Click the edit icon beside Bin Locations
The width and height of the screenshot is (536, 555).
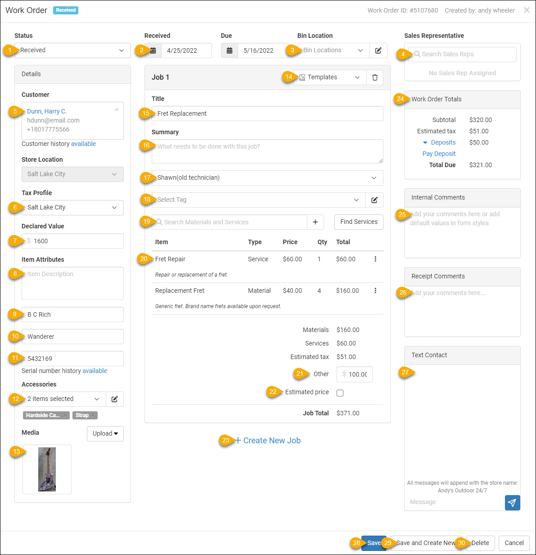(x=378, y=50)
